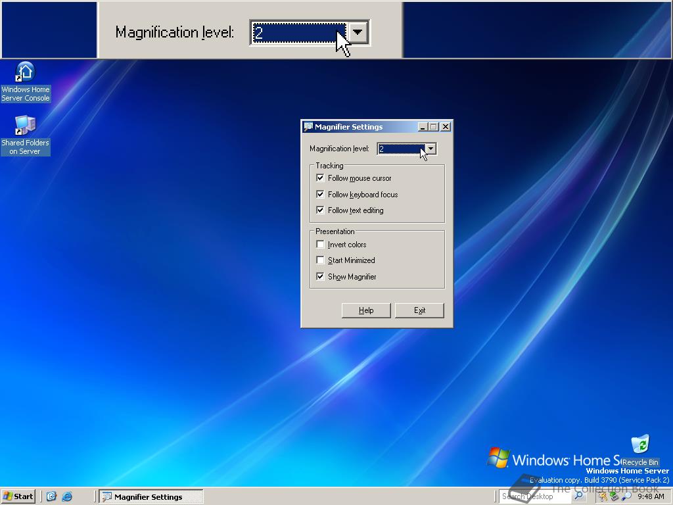Click the Help button
Viewport: 673px width, 505px height.
pyautogui.click(x=366, y=310)
